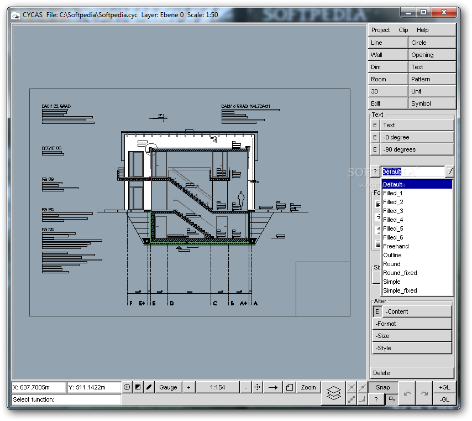
Task: Click the four-way pan arrows icon
Action: (x=258, y=387)
